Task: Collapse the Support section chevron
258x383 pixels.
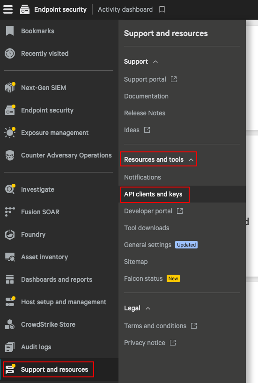Action: click(155, 62)
